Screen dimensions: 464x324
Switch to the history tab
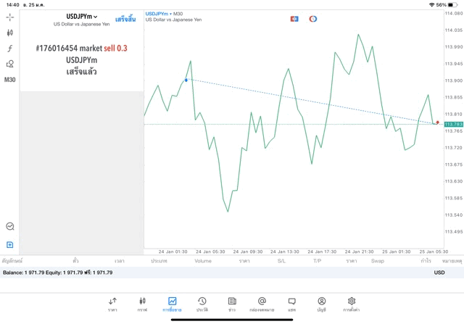coord(202,303)
